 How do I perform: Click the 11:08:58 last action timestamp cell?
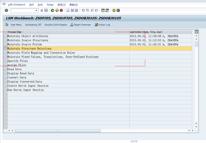pos(161,36)
